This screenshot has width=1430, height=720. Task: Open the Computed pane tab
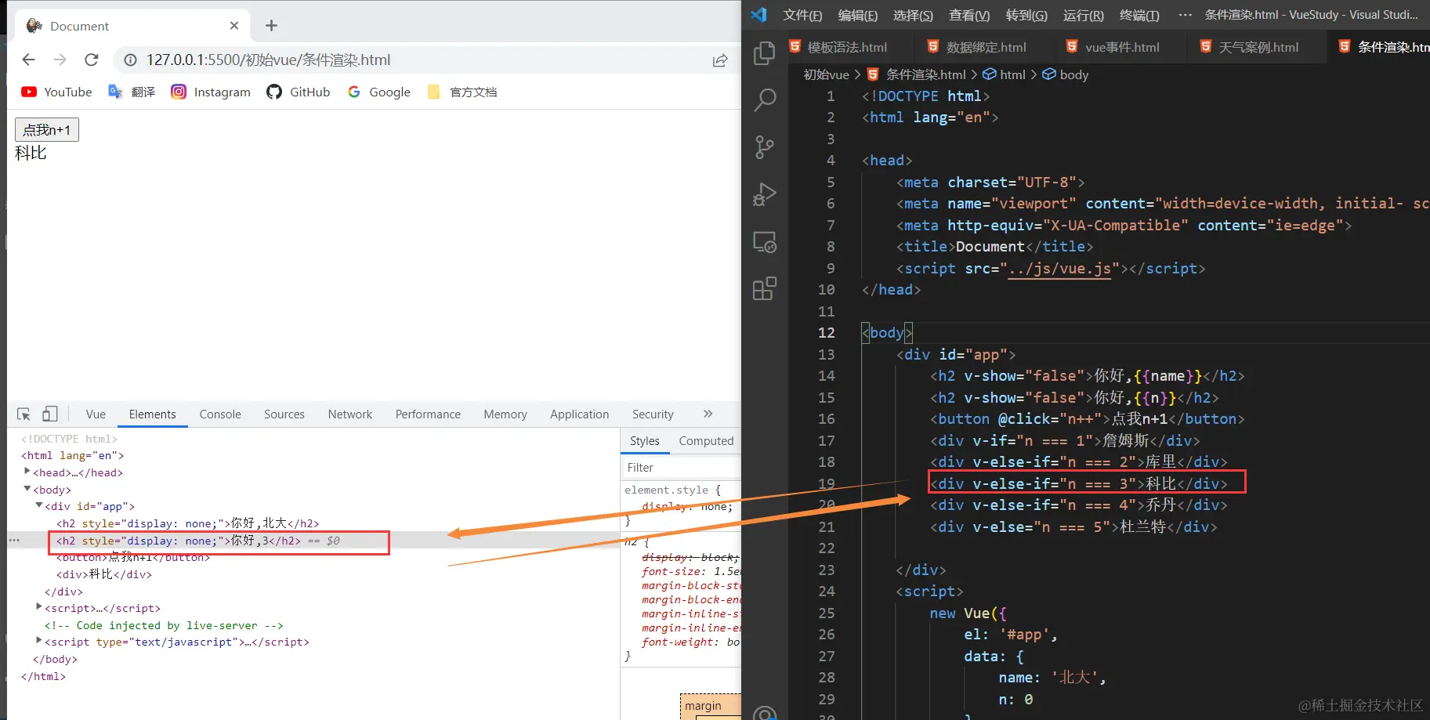tap(706, 441)
